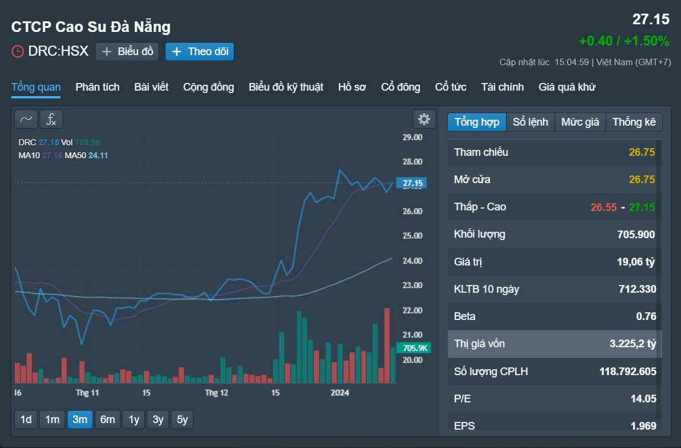
Task: Switch to Sổ lệnh panel tab
Action: (530, 122)
